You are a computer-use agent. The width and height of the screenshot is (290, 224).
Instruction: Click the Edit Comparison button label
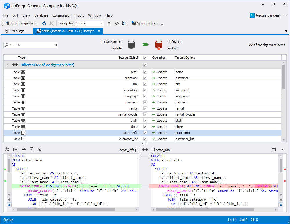25,23
